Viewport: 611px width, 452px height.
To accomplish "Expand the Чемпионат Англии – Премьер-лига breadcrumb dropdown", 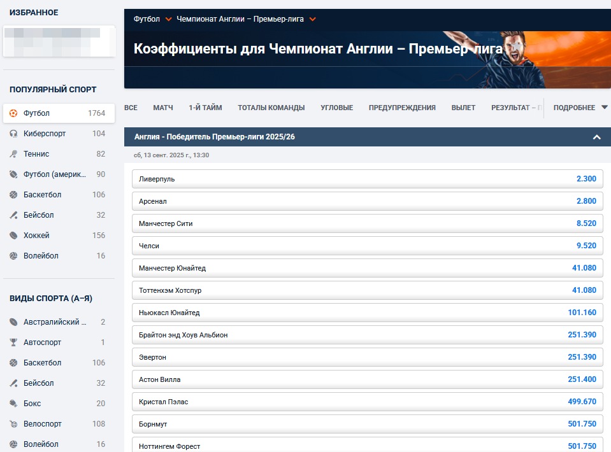I will point(312,19).
